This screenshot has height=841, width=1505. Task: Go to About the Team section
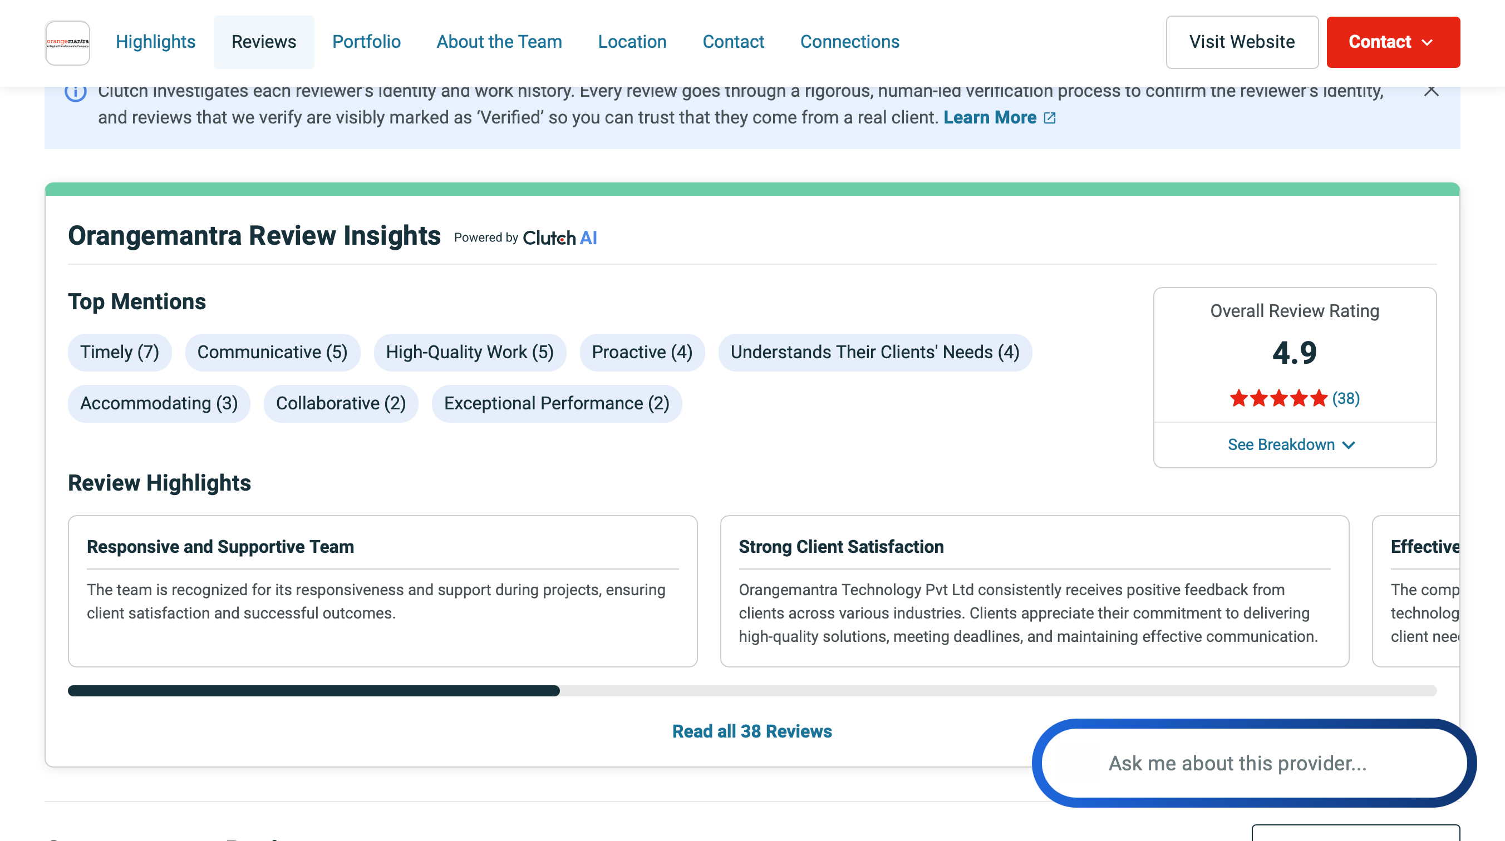(x=499, y=42)
